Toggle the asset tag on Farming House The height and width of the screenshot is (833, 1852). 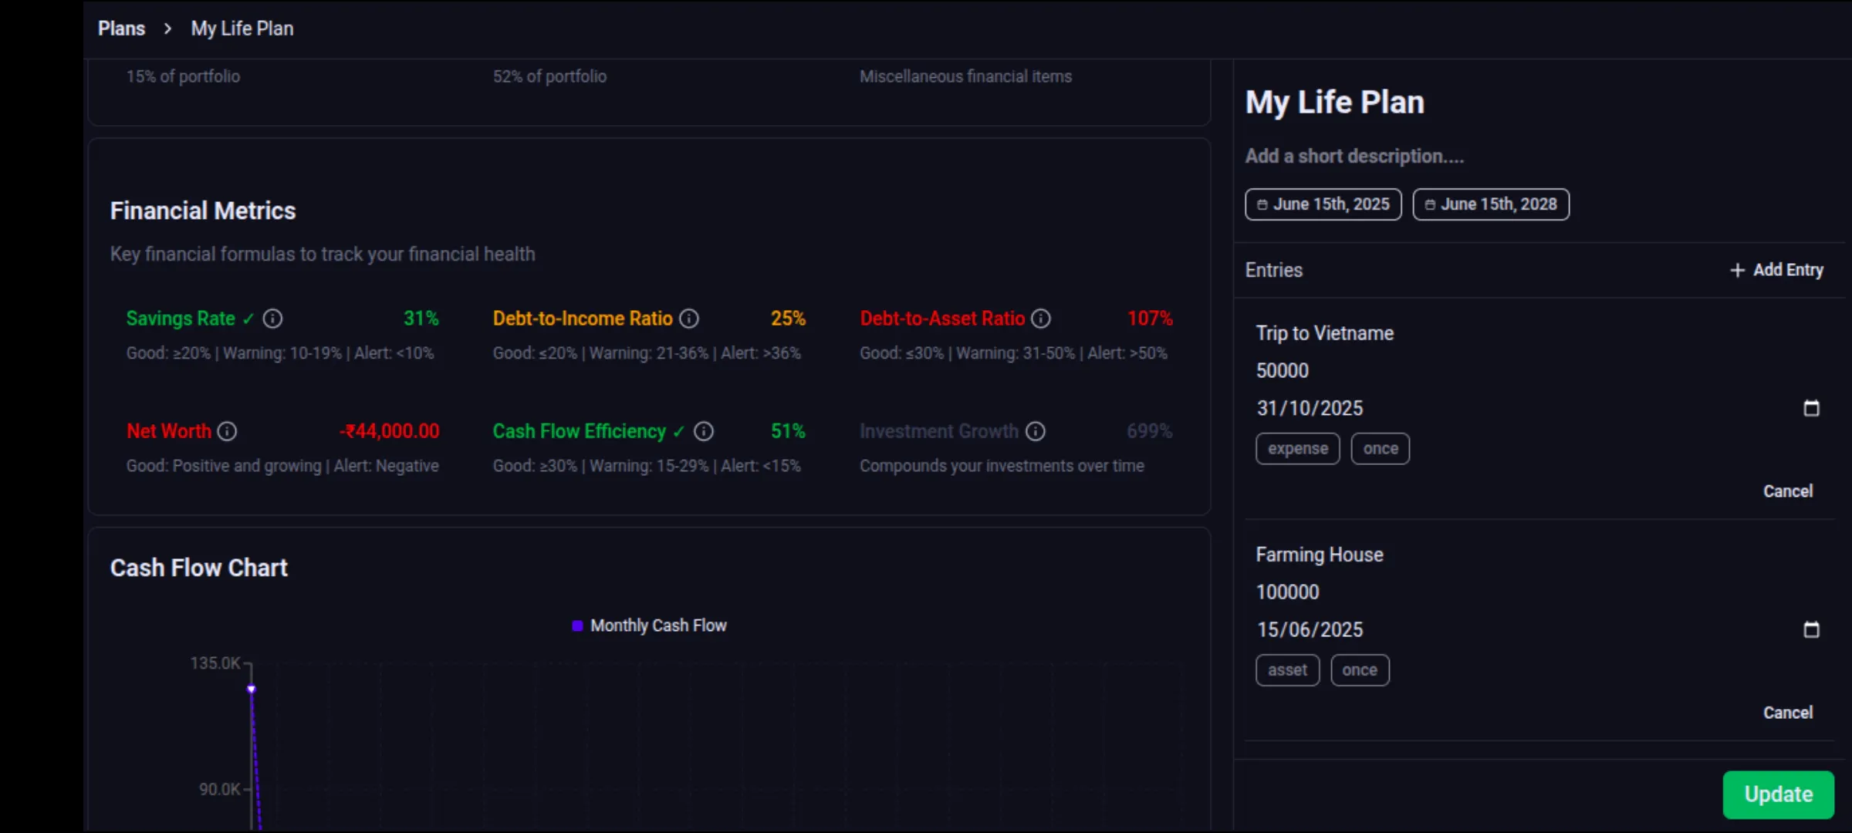(1288, 670)
